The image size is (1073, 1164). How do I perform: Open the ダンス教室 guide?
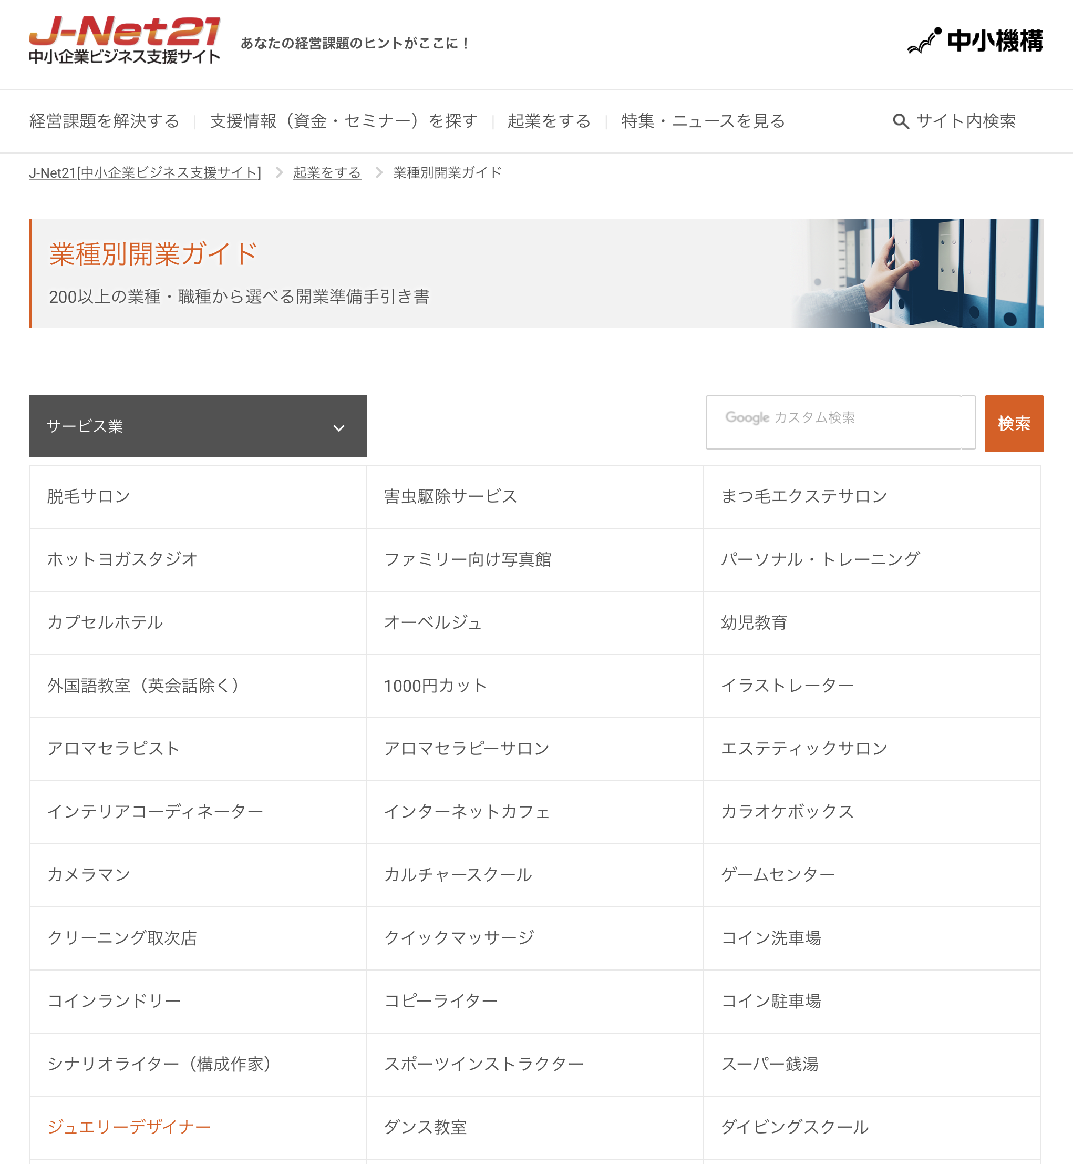pos(535,1127)
